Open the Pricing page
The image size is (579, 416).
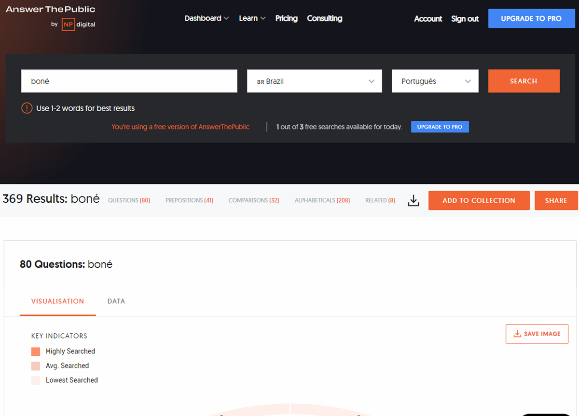point(286,18)
